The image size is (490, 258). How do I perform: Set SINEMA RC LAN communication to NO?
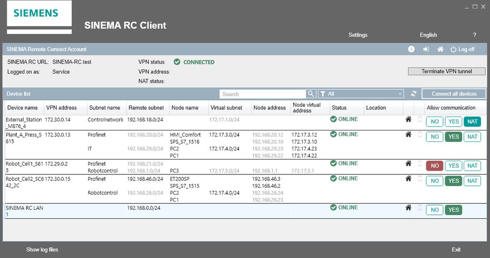[x=434, y=210]
